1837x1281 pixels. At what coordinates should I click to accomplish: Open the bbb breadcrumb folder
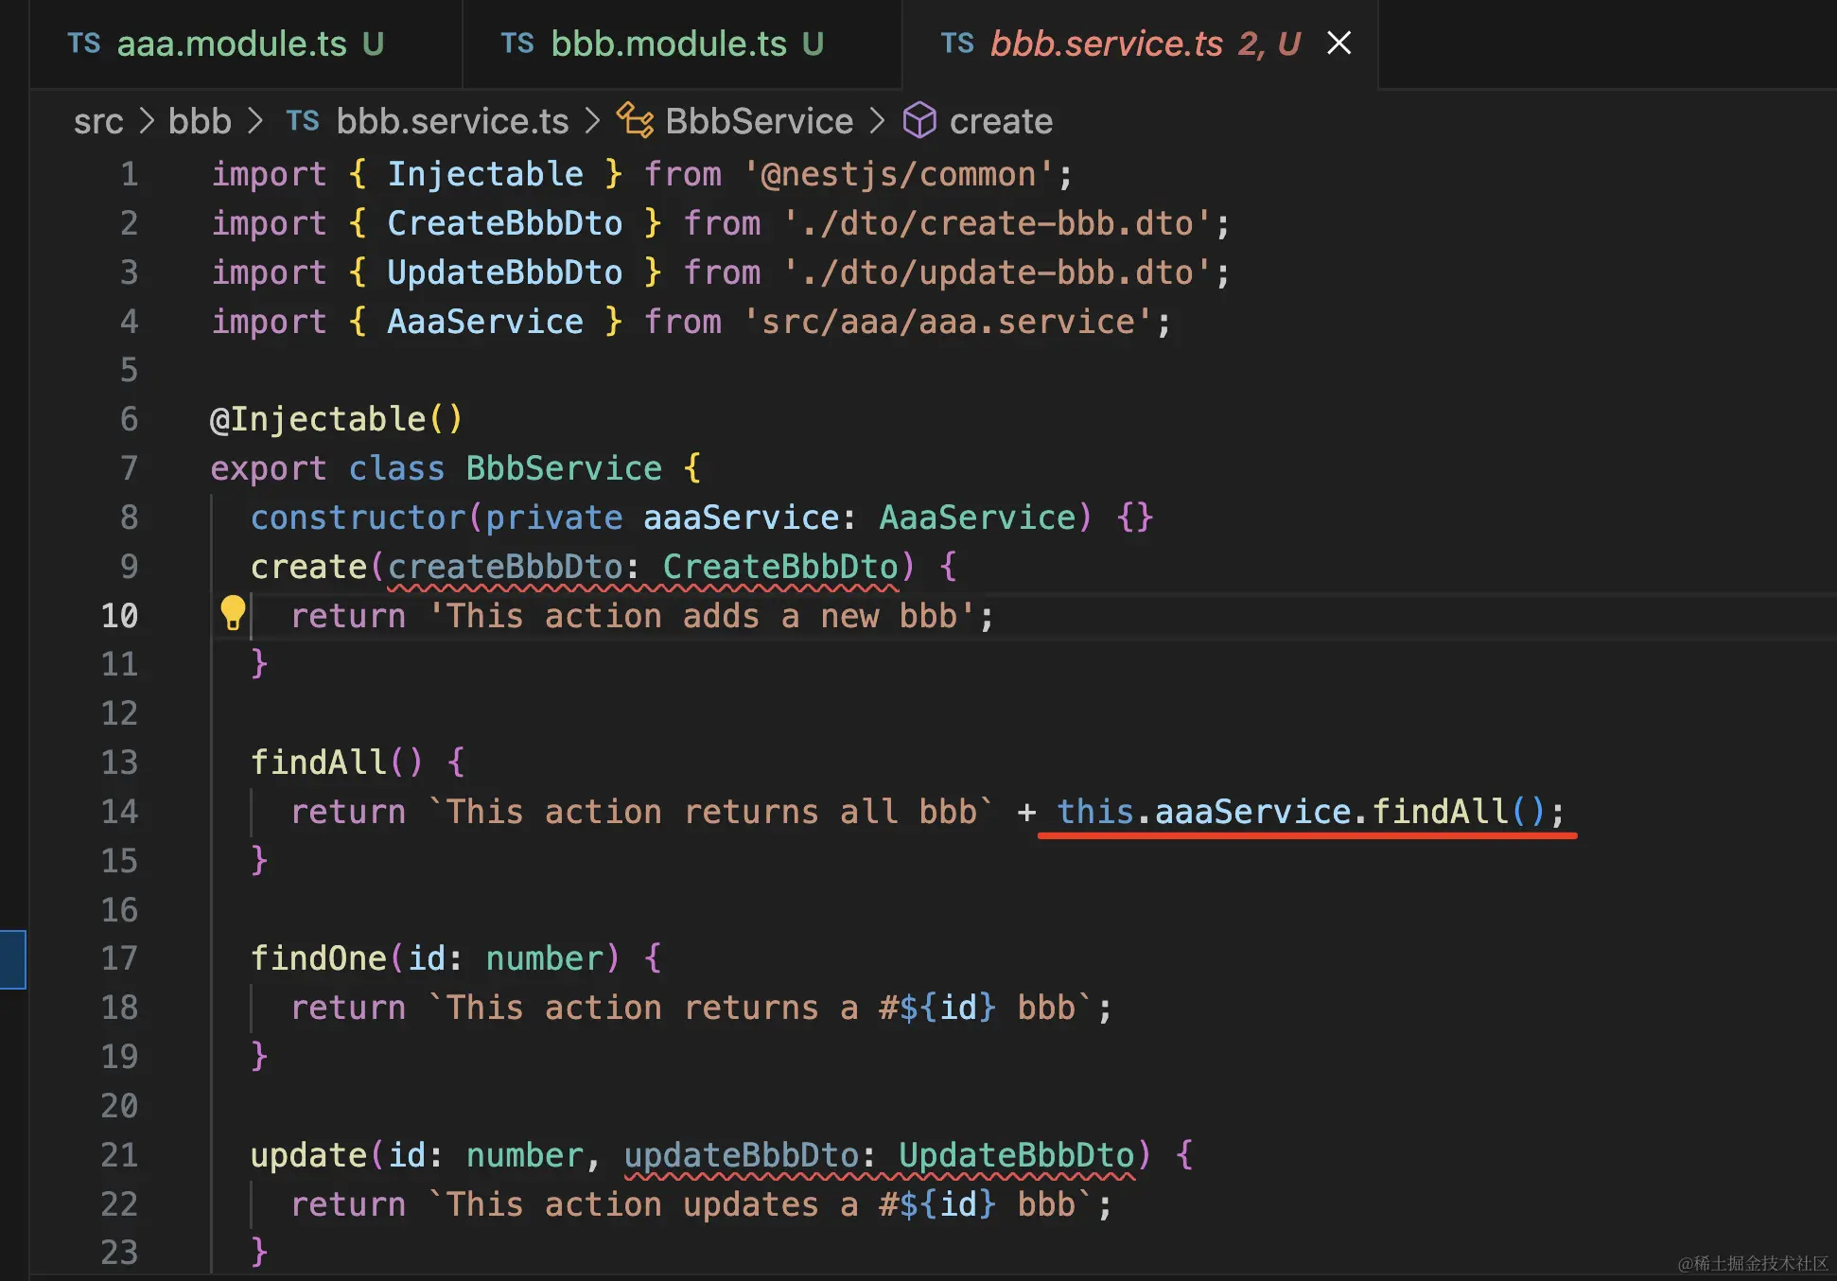(x=200, y=121)
